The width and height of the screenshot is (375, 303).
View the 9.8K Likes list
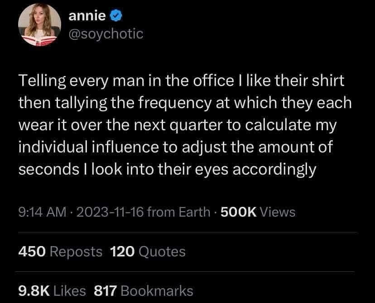[52, 291]
